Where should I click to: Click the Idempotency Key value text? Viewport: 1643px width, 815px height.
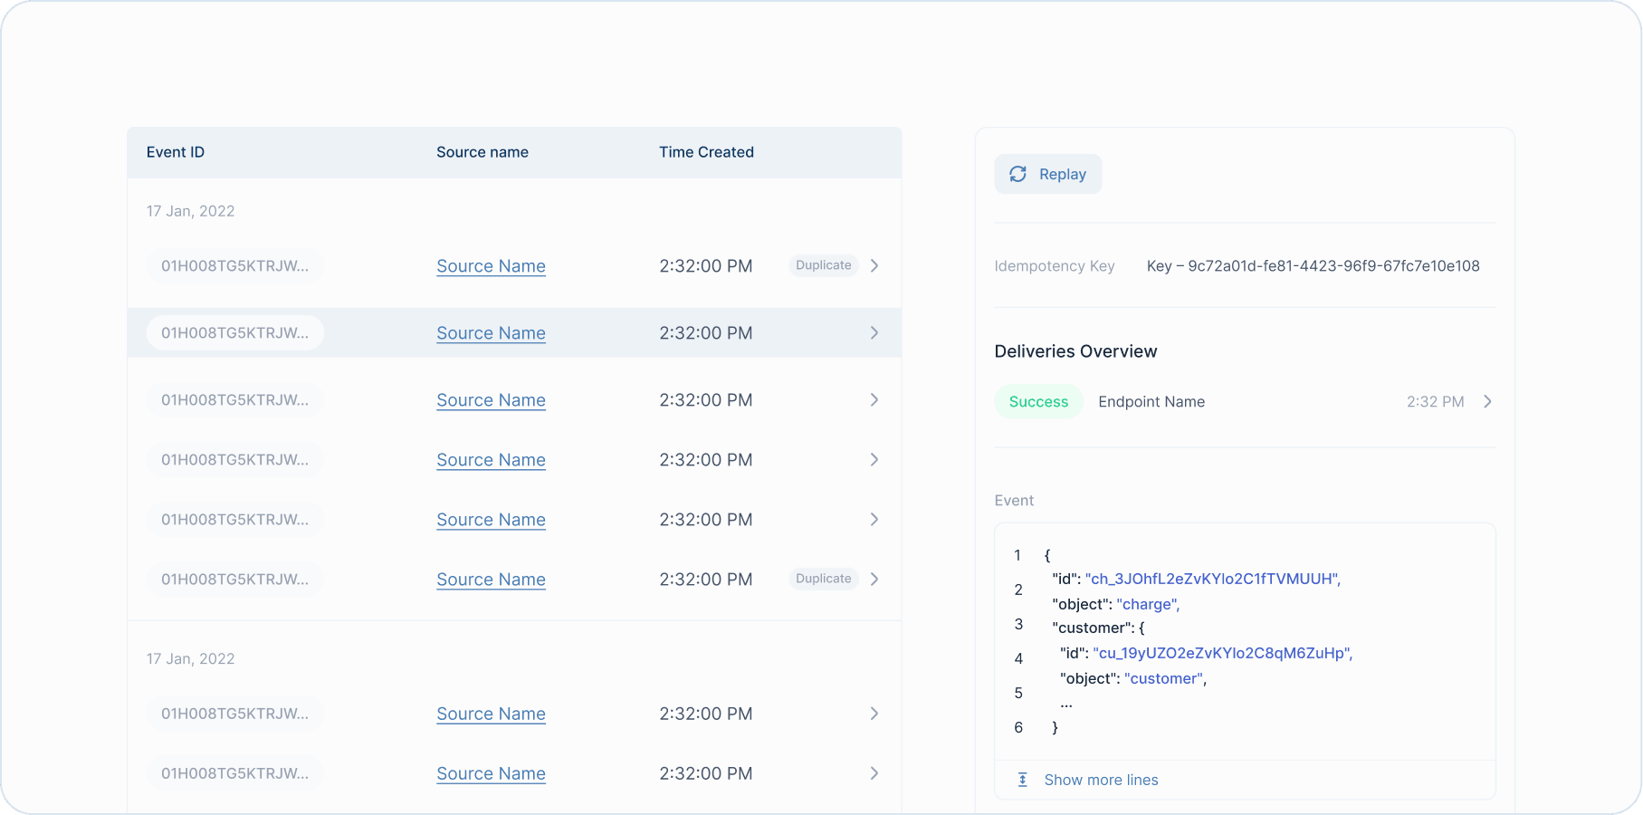pos(1313,266)
